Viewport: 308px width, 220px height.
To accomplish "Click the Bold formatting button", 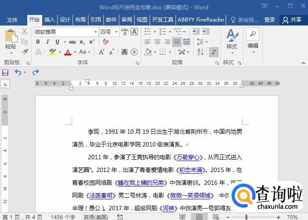I will [x=38, y=42].
